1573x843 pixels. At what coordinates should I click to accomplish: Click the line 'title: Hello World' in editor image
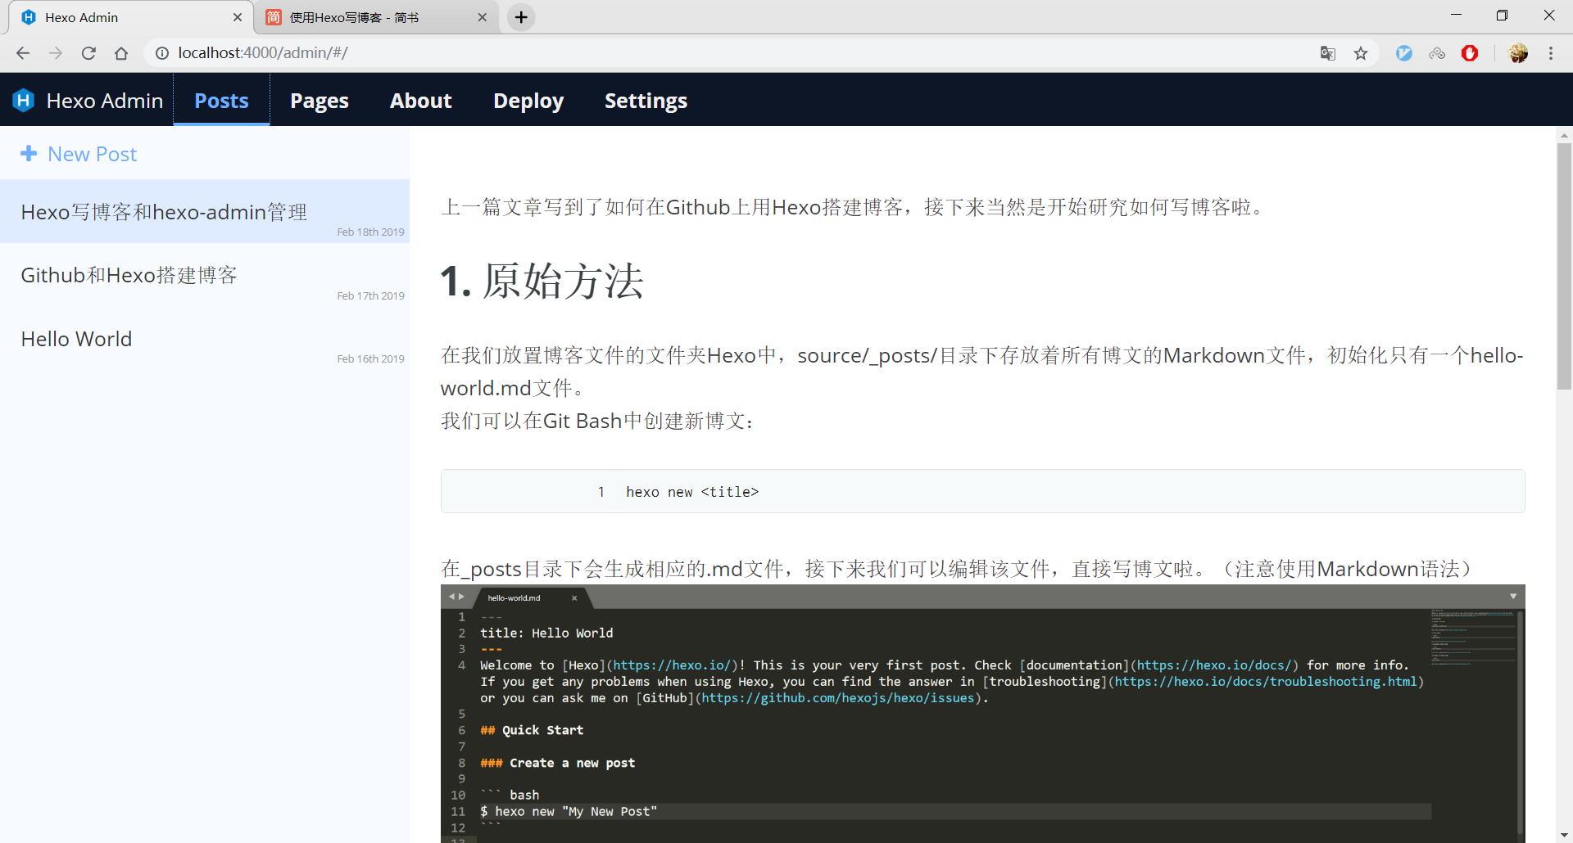546,633
